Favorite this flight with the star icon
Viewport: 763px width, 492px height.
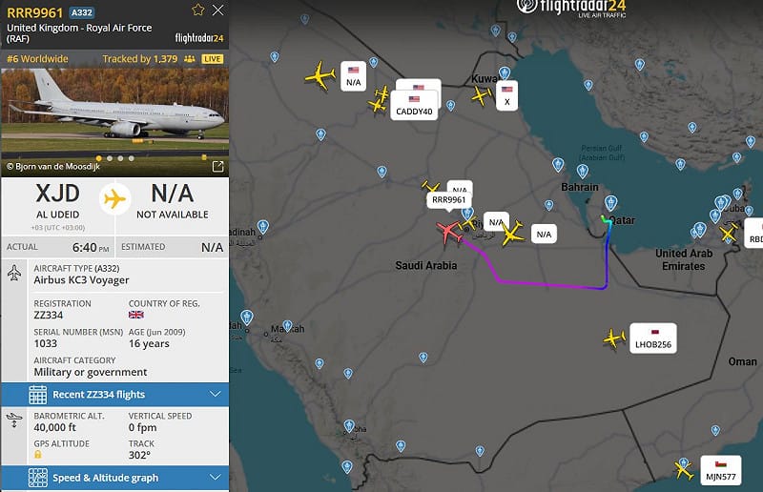tap(198, 10)
